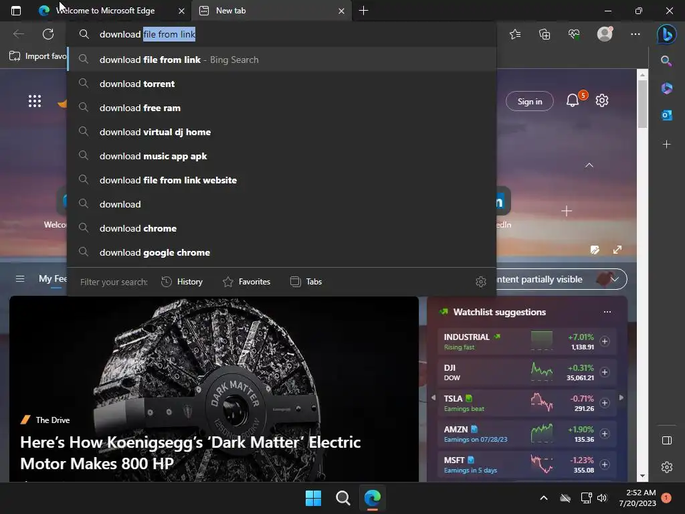Open the Settings and more ellipsis menu
Image resolution: width=685 pixels, height=514 pixels.
(635, 34)
